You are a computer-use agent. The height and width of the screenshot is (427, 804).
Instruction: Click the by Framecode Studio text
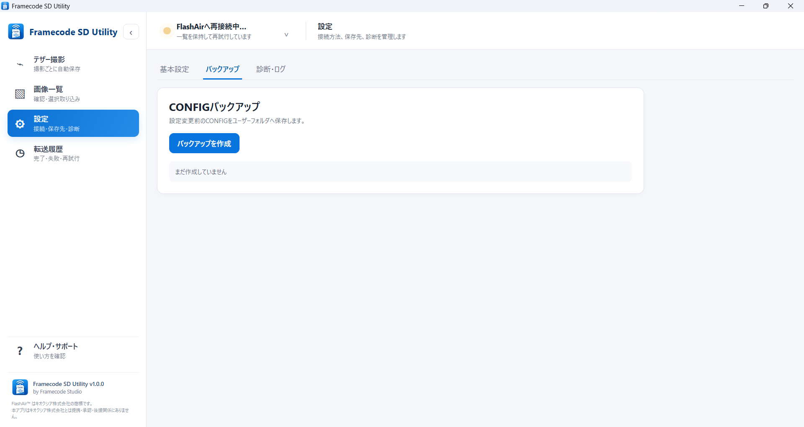point(57,392)
